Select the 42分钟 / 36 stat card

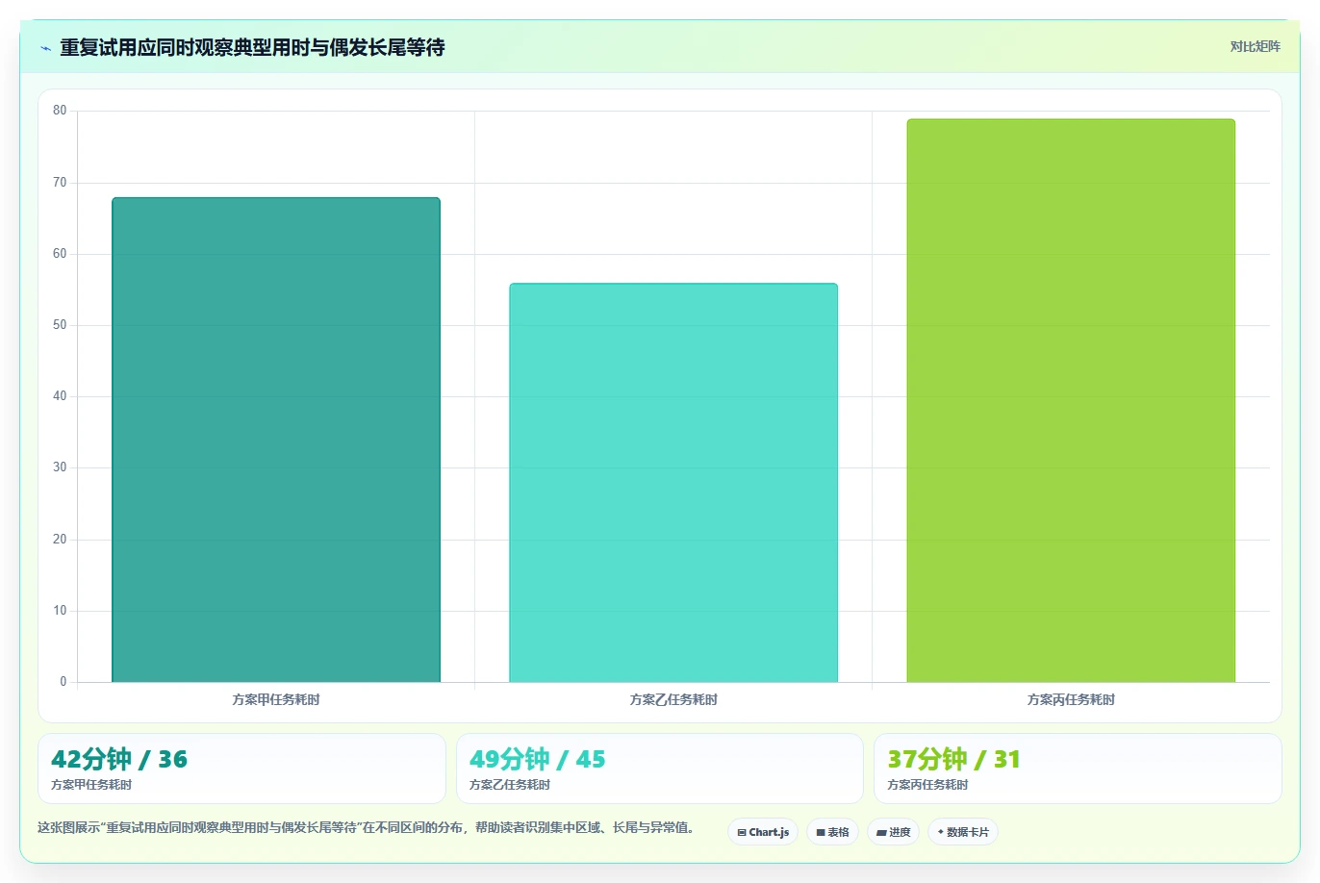coord(241,769)
